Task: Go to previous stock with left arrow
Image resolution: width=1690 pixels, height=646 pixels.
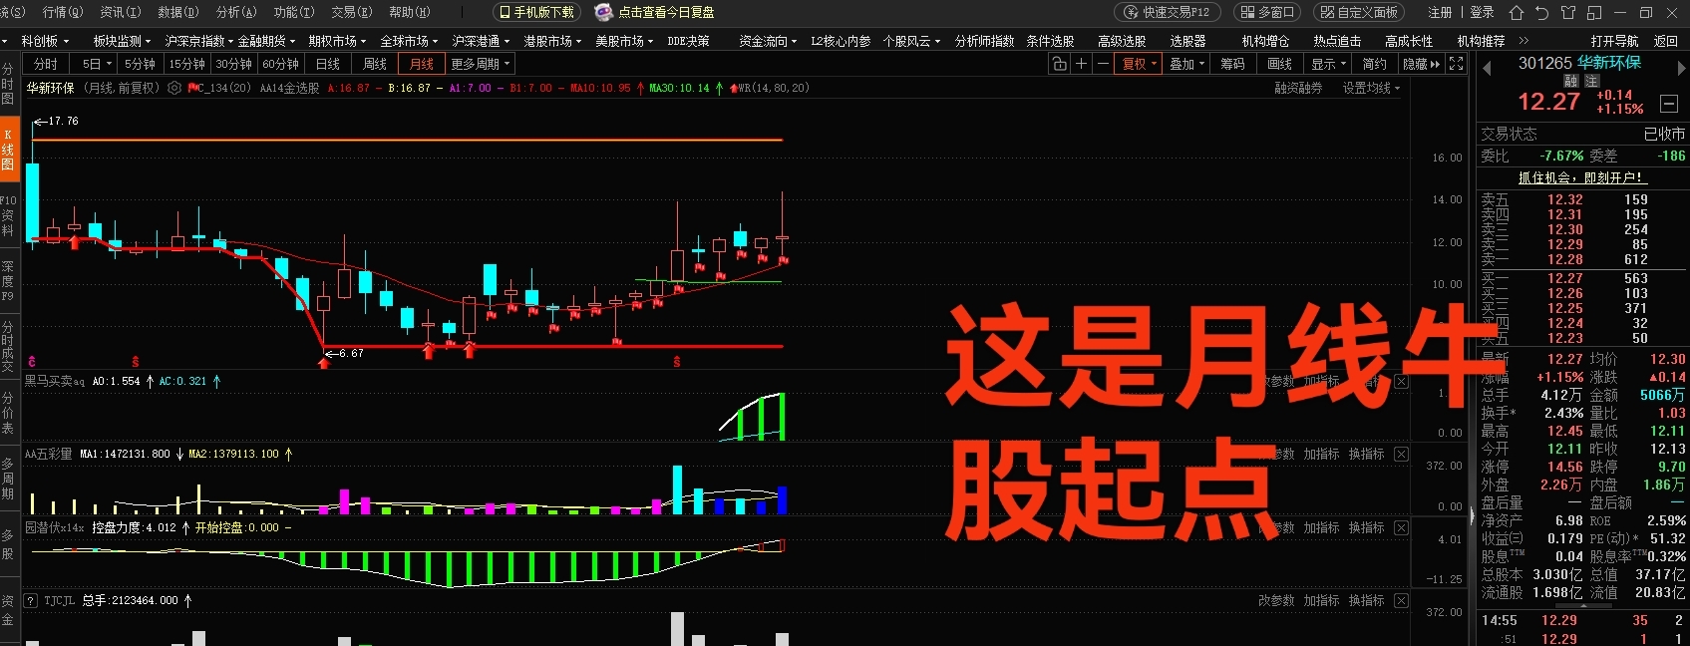Action: pos(1487,68)
